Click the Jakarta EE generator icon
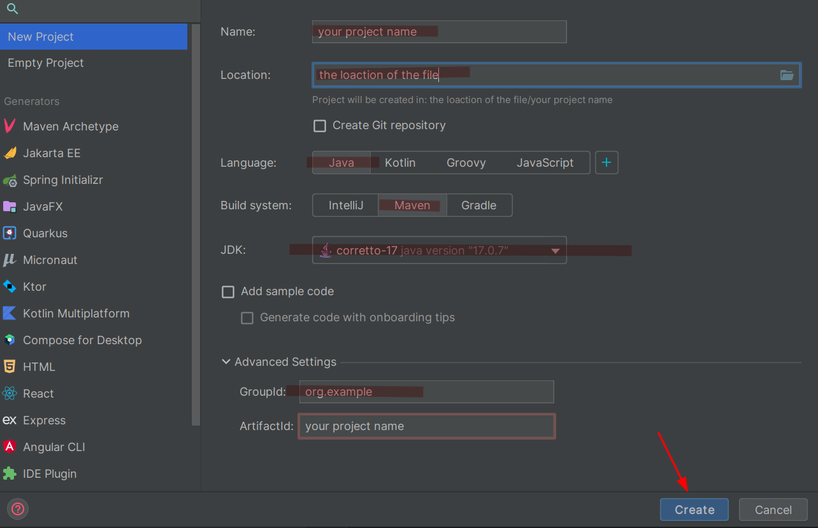The height and width of the screenshot is (528, 818). pos(10,153)
